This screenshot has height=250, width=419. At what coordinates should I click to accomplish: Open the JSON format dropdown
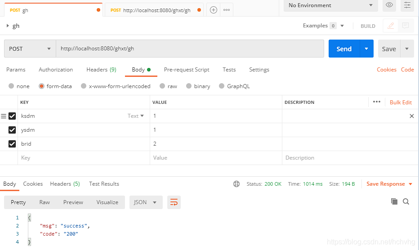point(146,202)
